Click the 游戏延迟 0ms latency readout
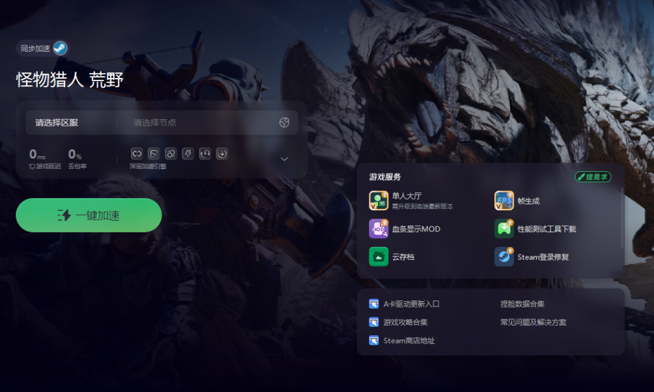Image resolution: width=654 pixels, height=392 pixels. (x=45, y=159)
